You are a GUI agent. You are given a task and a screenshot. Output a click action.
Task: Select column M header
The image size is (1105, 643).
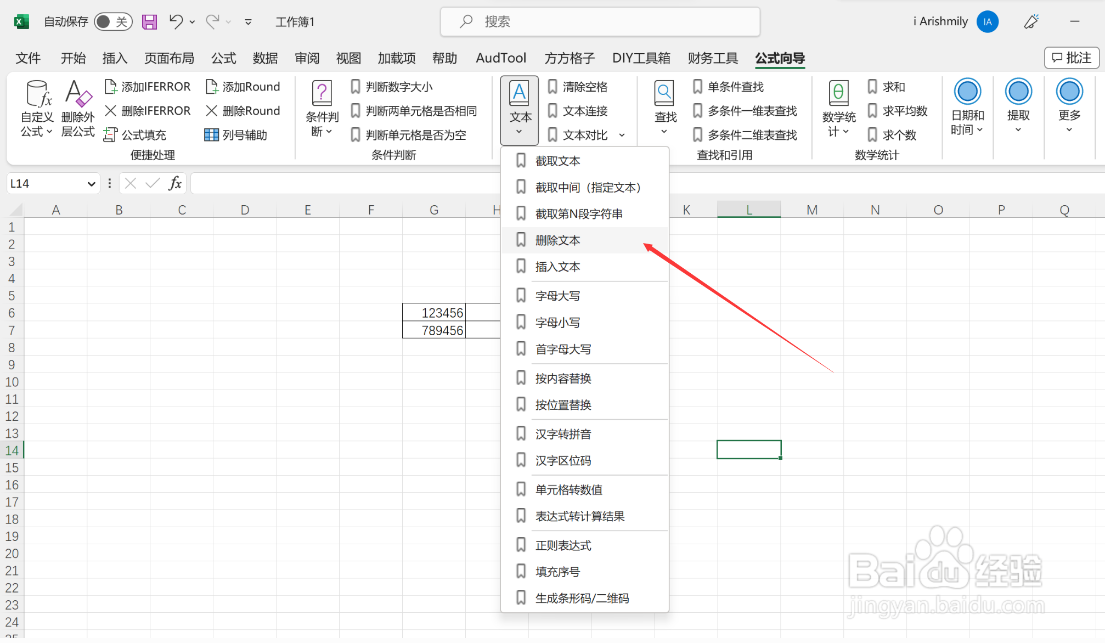812,210
